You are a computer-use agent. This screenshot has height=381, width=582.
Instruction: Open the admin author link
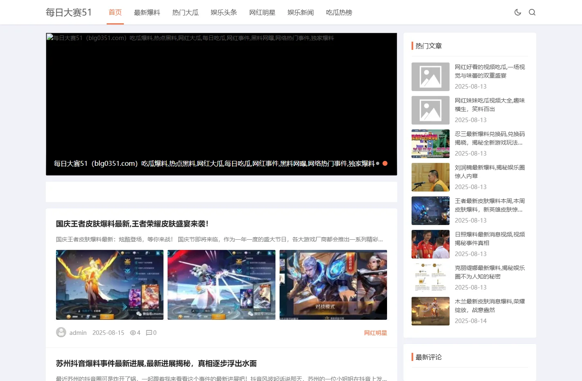(78, 333)
